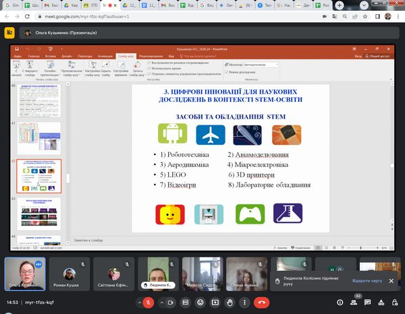Switch to the Gmail browser tab
The height and width of the screenshot is (314, 405).
tap(13, 5)
